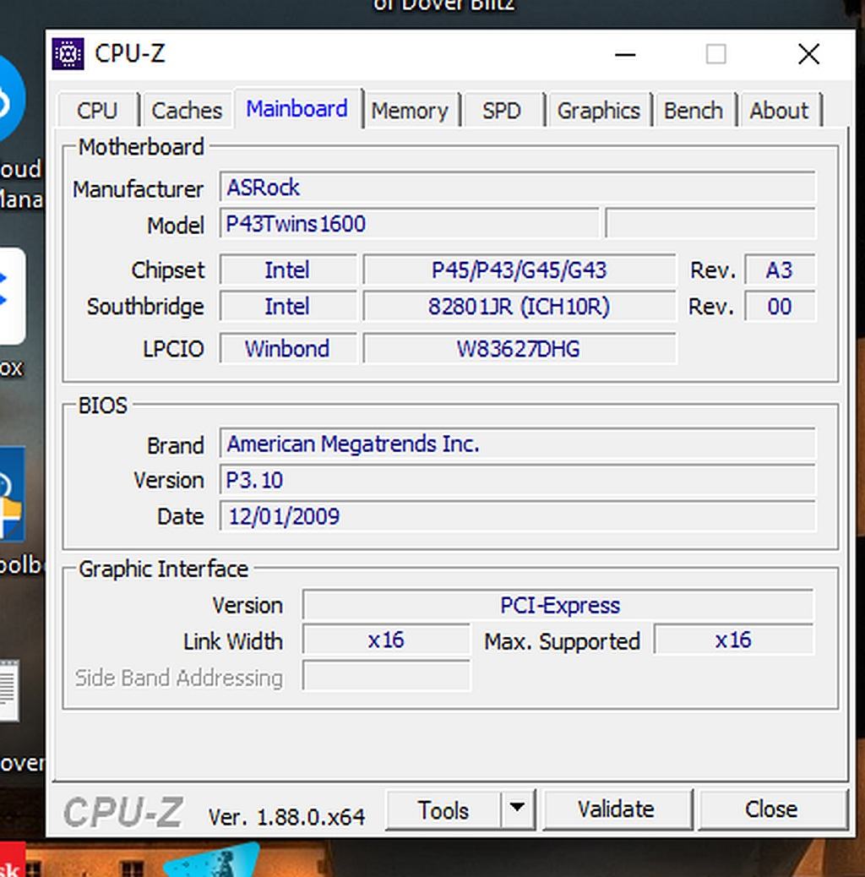Click the 82801JR (ICH10R) southbridge value

pos(520,307)
